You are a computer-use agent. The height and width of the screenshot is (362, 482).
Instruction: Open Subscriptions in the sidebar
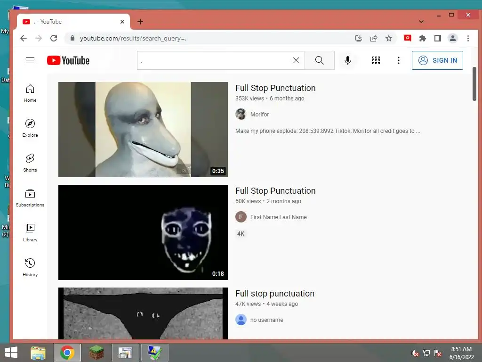[30, 197]
